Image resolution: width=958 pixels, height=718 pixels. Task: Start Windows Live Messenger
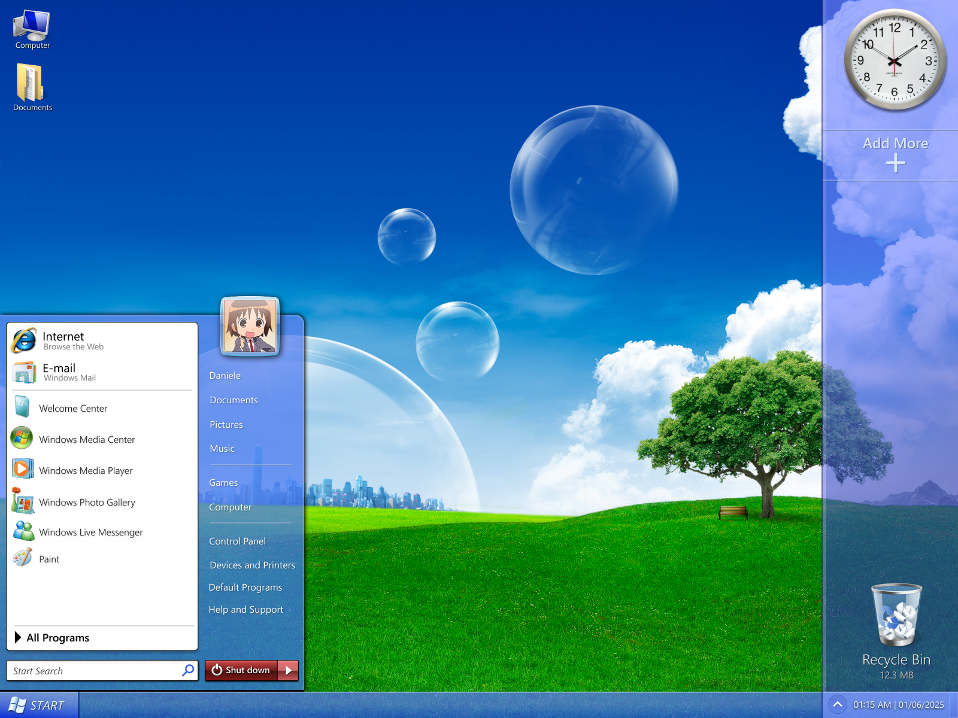coord(90,532)
